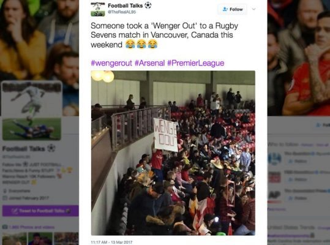This screenshot has width=330, height=245.
Task: Click the blurred Football Talks profile name in sidebar
Action: [23, 149]
